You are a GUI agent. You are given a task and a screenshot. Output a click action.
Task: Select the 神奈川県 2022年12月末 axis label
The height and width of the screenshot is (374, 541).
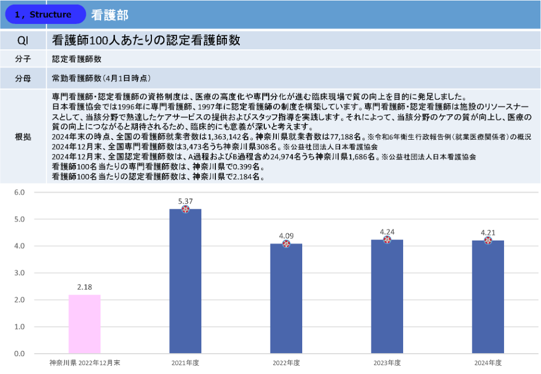coord(84,363)
